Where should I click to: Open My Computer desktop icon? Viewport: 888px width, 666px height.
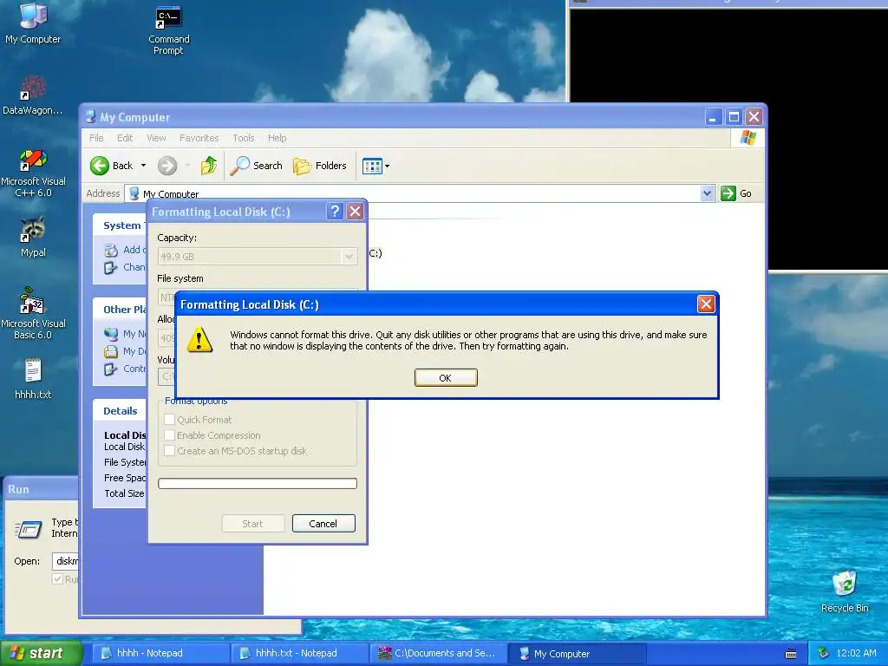(33, 23)
